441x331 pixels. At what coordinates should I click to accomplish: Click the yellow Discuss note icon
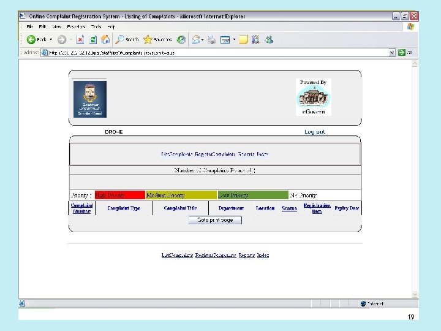(243, 40)
